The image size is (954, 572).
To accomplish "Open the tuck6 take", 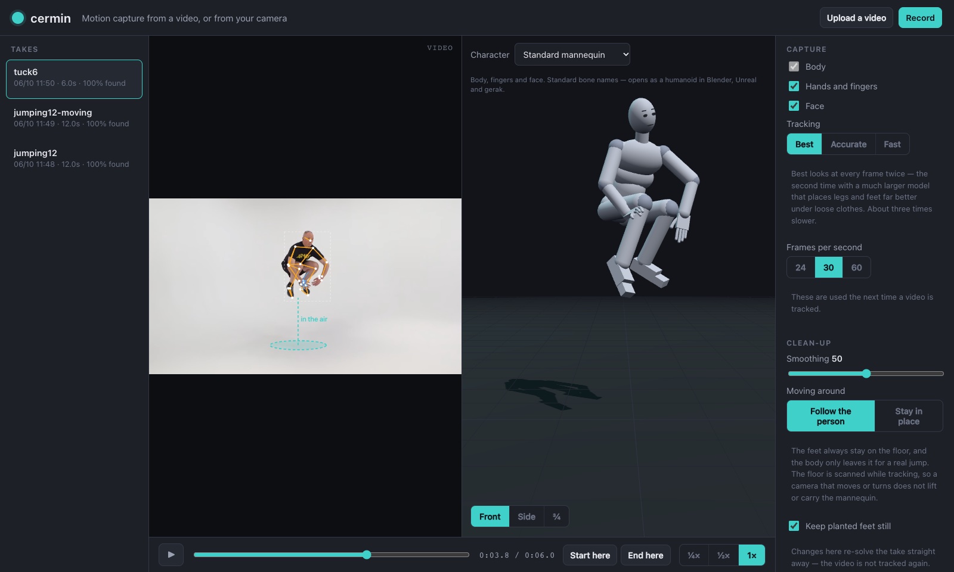I will [74, 79].
